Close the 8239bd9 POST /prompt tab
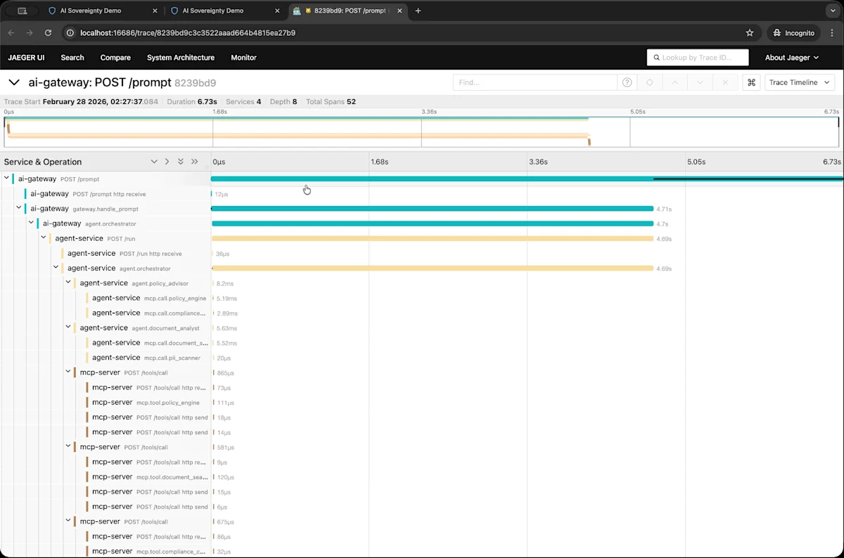The image size is (844, 558). pyautogui.click(x=399, y=11)
